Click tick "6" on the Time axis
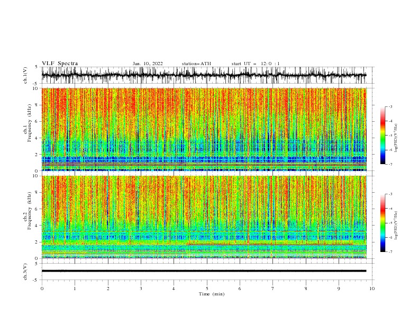Screen dimensions: 419x324 pos(240,289)
